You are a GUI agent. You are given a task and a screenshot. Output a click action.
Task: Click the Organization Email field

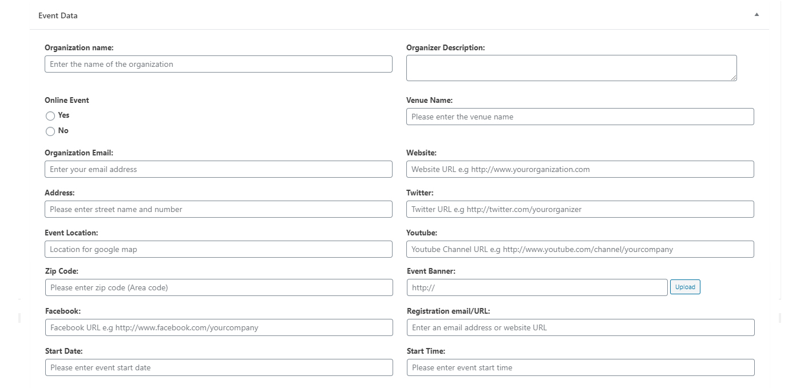pyautogui.click(x=218, y=169)
